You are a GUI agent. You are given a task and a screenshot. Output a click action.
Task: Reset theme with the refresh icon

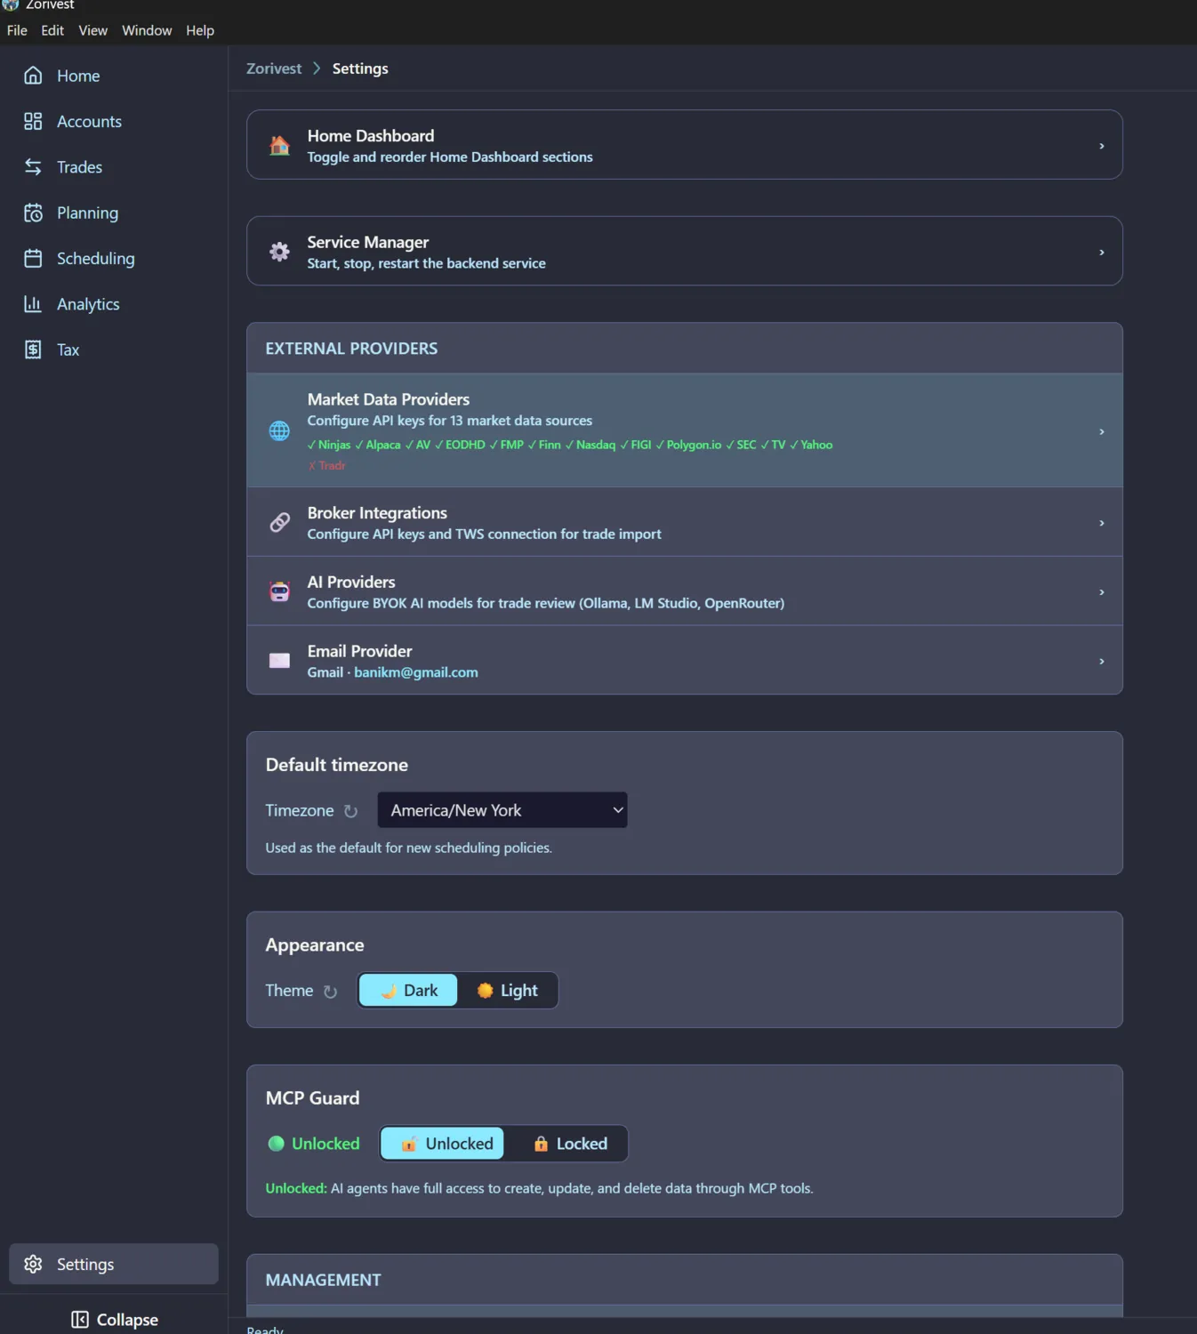[330, 992]
